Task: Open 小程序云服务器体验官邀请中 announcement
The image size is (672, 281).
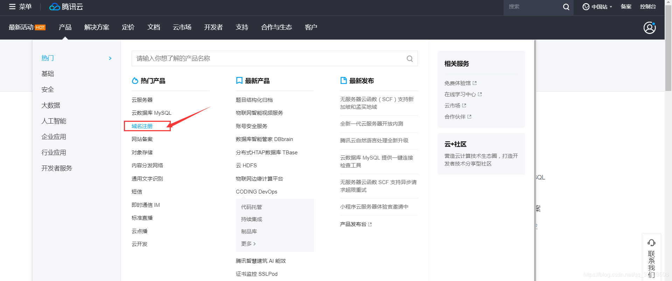Action: tap(374, 207)
